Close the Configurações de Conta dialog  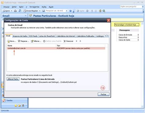[x=109, y=20]
